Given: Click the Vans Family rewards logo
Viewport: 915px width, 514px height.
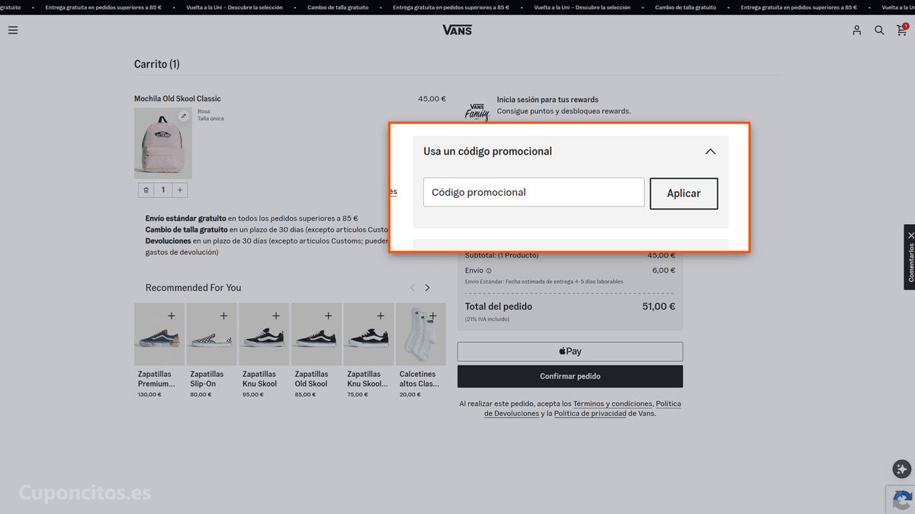Looking at the screenshot, I should (x=477, y=112).
